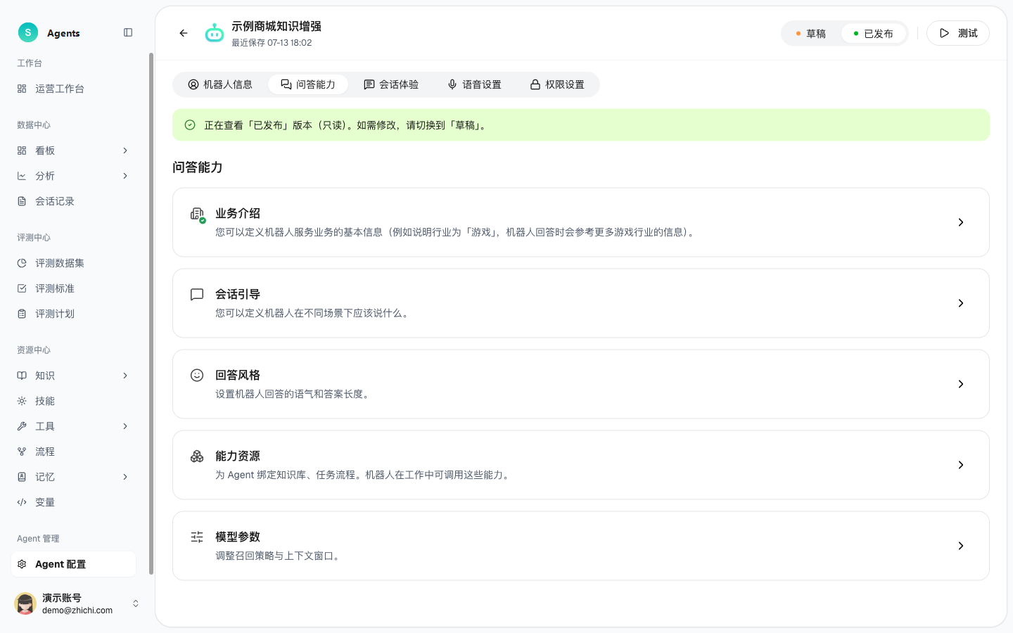The width and height of the screenshot is (1013, 633).
Task: Click the 评测标准 checkmark icon
Action: click(22, 288)
